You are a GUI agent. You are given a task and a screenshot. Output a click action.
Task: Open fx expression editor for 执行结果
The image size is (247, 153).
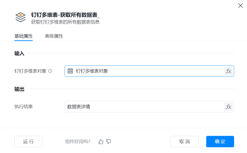[x=228, y=107]
